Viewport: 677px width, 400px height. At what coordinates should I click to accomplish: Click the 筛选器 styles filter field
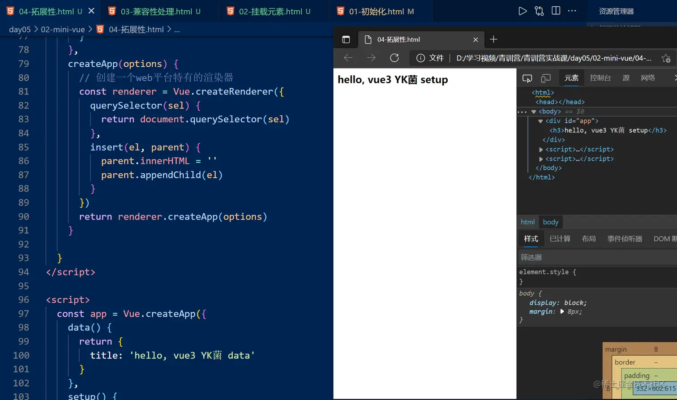coord(597,258)
